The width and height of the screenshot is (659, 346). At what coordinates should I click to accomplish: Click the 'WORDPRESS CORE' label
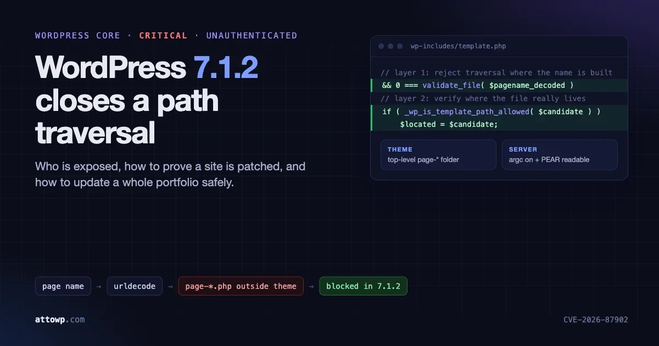pyautogui.click(x=77, y=36)
